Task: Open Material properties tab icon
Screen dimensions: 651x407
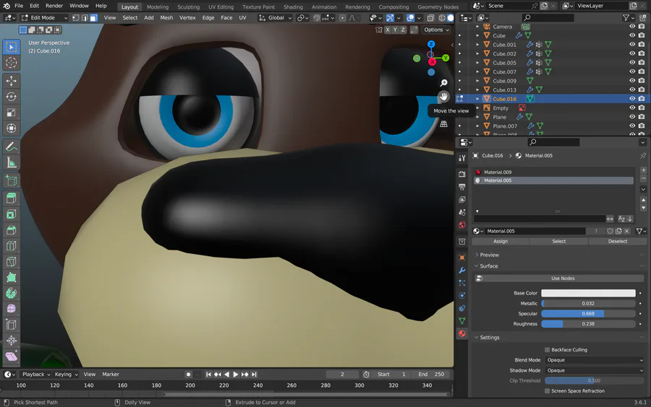Action: 462,333
